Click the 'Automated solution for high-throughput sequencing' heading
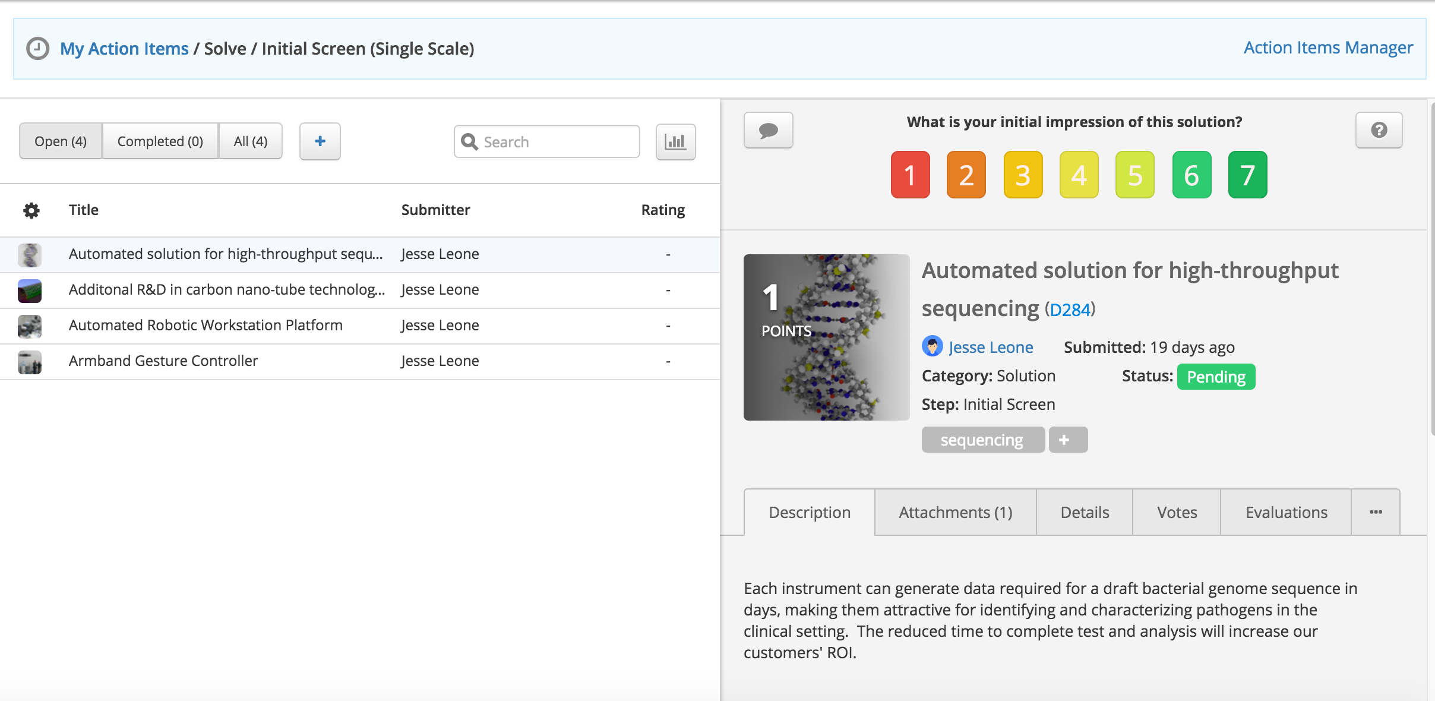The height and width of the screenshot is (701, 1435). pos(1130,289)
